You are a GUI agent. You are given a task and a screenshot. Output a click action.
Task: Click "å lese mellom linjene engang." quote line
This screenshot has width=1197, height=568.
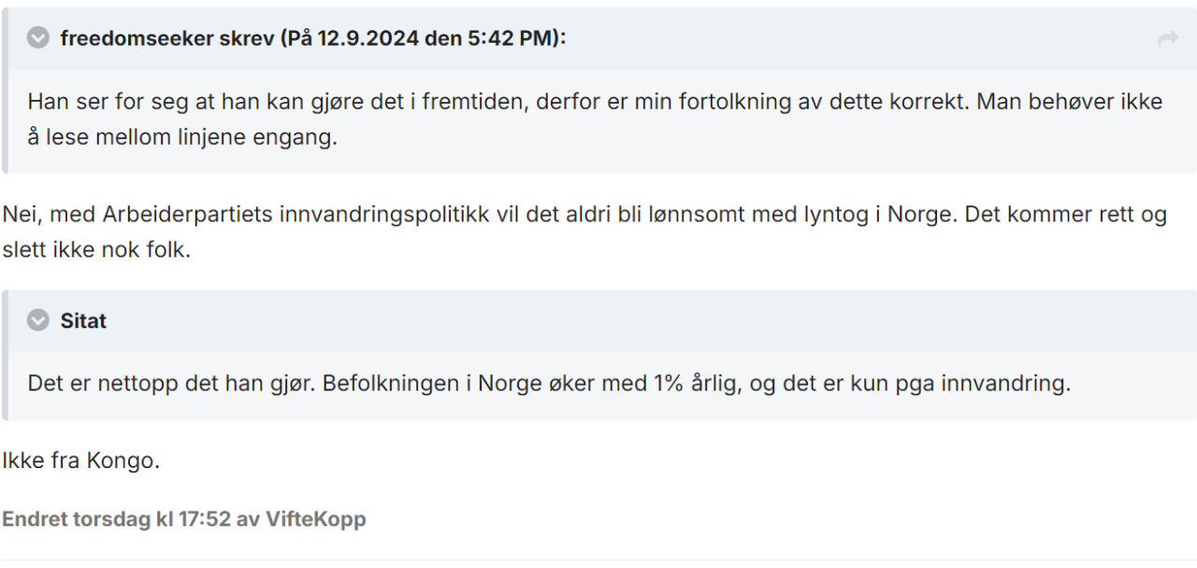[181, 137]
